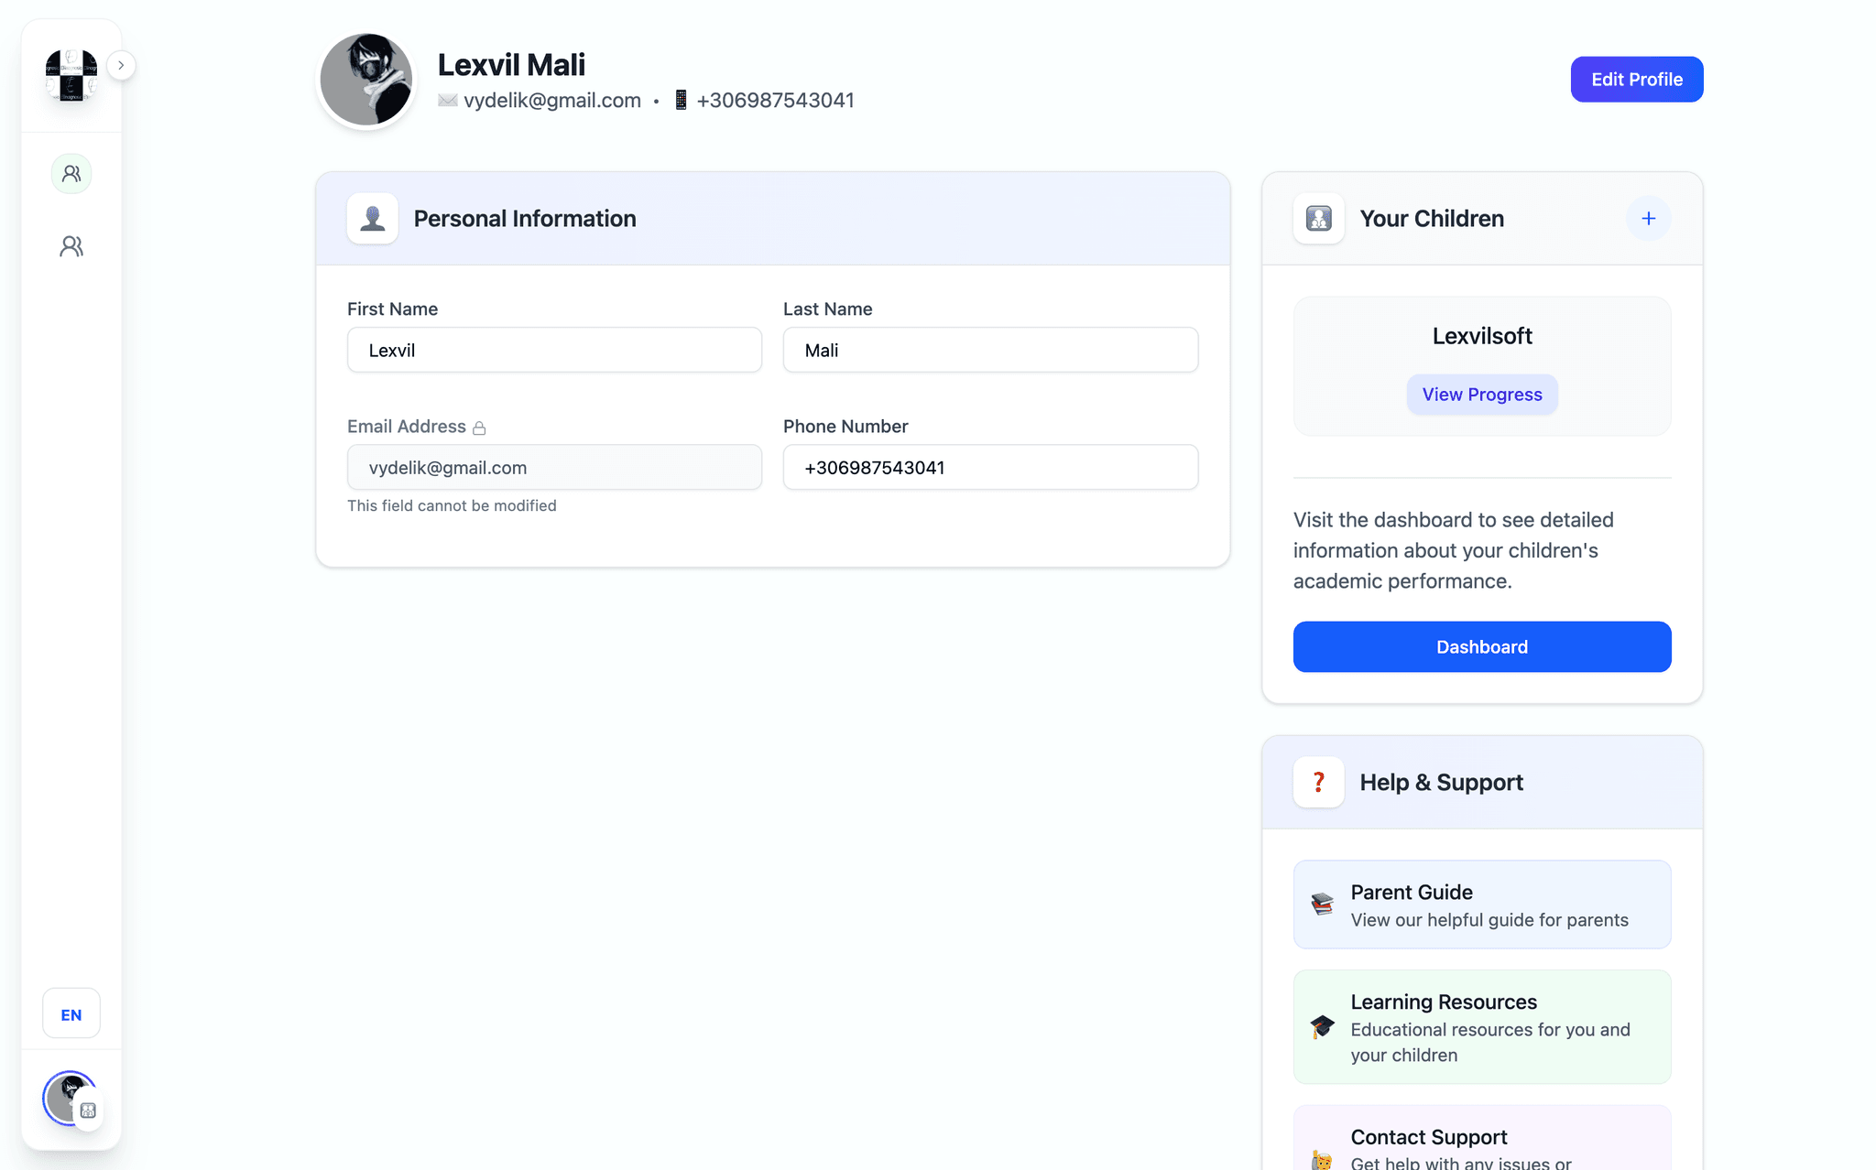Click the locked Email Address field

(554, 467)
